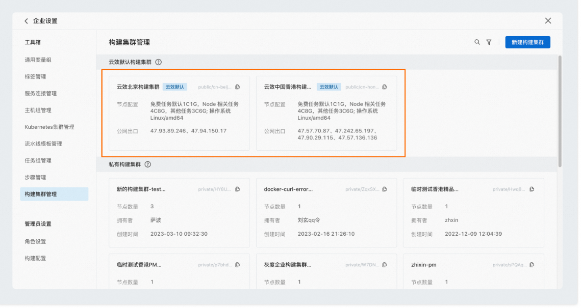Click 云效默认 tag on 香港 cluster card
581x308 pixels.
tap(330, 87)
